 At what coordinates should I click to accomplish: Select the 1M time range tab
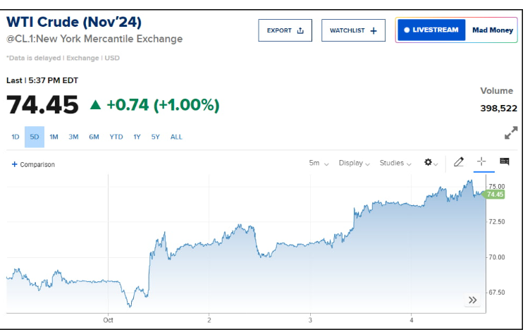(x=54, y=137)
